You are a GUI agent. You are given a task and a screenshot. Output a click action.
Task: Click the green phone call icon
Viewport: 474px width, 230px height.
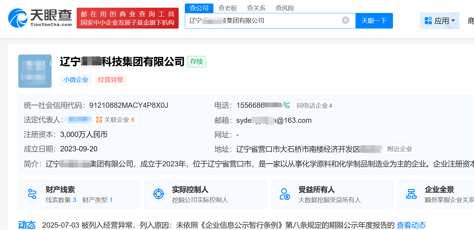(x=287, y=105)
